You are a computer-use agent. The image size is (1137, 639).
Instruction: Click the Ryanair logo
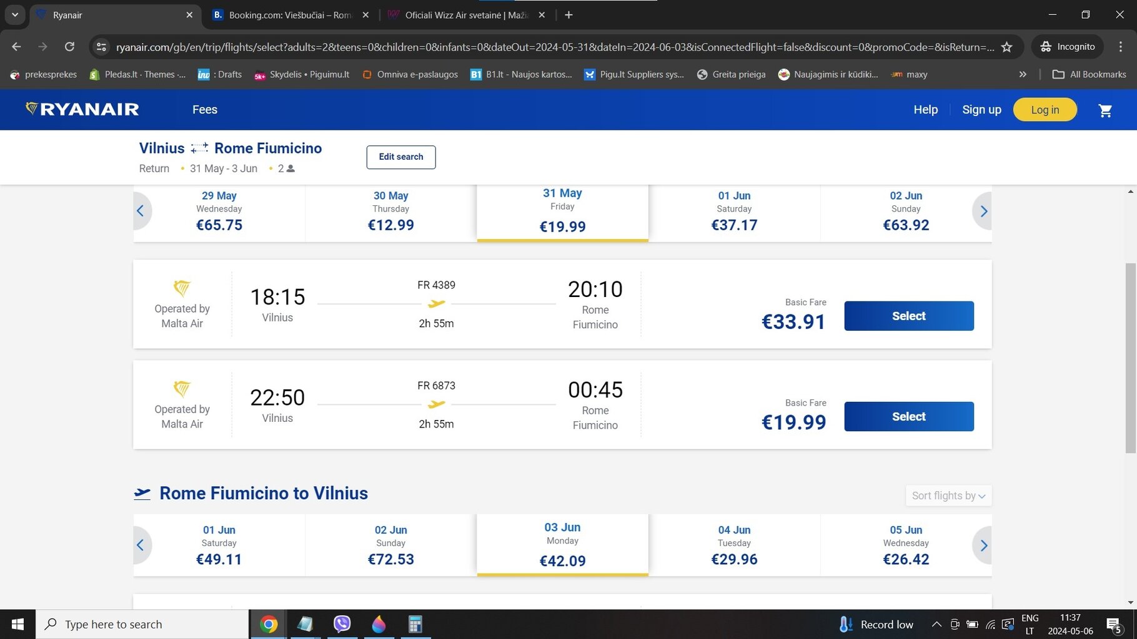(x=82, y=109)
